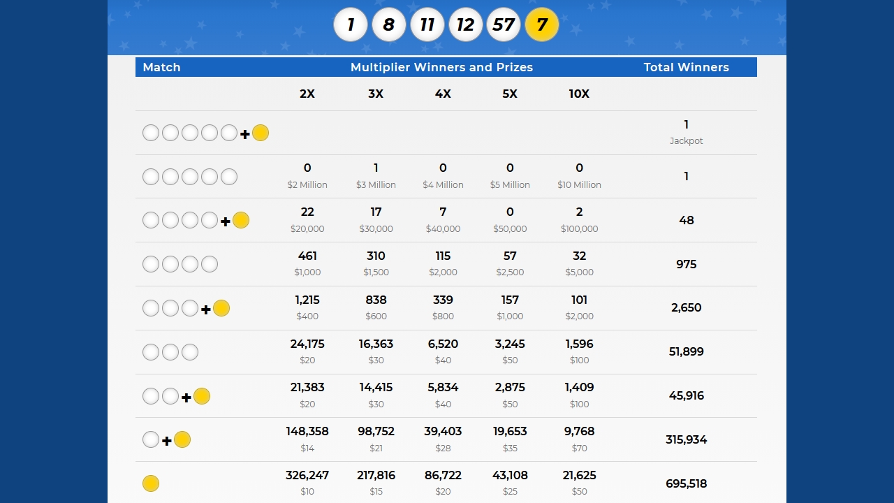Select the winning number 8 ball
894x503 pixels.
(x=389, y=25)
